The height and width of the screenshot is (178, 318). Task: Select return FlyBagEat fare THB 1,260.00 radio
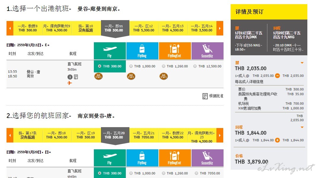(163, 173)
